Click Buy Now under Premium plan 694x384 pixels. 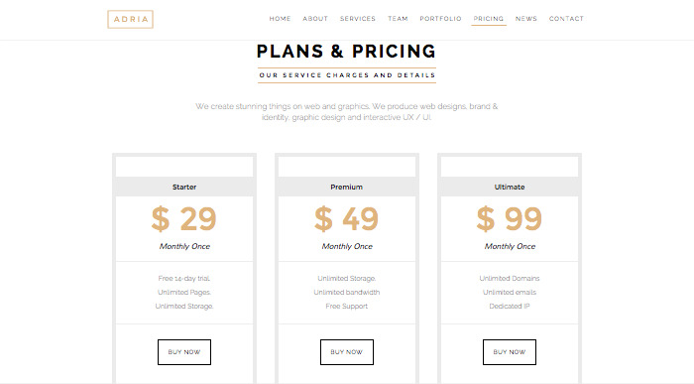point(347,352)
